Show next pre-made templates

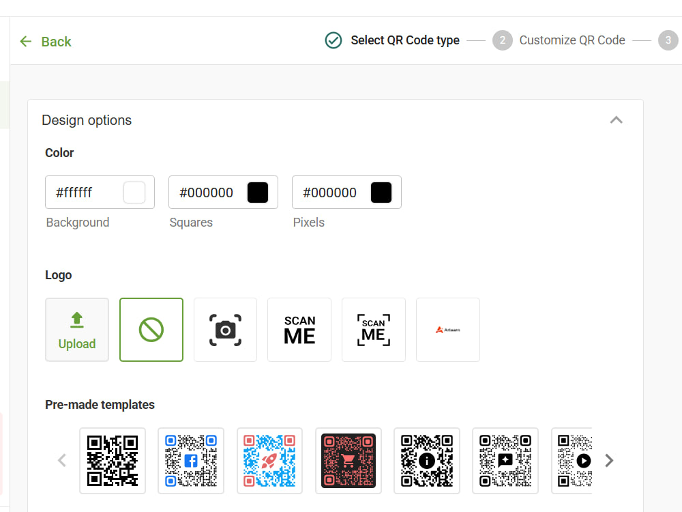click(x=609, y=460)
